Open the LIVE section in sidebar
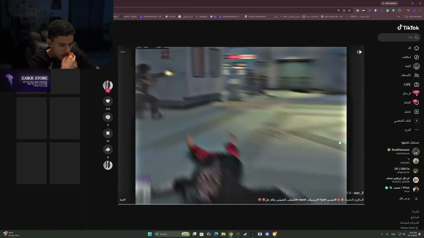 coord(411,85)
